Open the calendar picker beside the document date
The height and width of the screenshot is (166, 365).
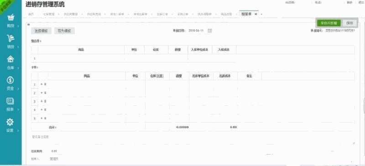pos(209,31)
